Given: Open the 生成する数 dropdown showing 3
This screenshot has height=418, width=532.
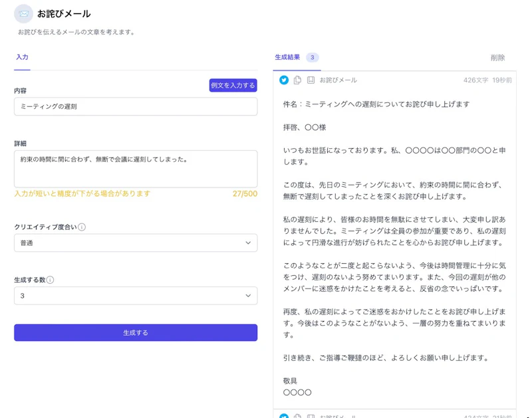Looking at the screenshot, I should point(136,296).
